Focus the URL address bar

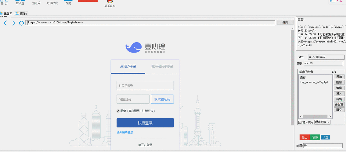click(x=151, y=22)
